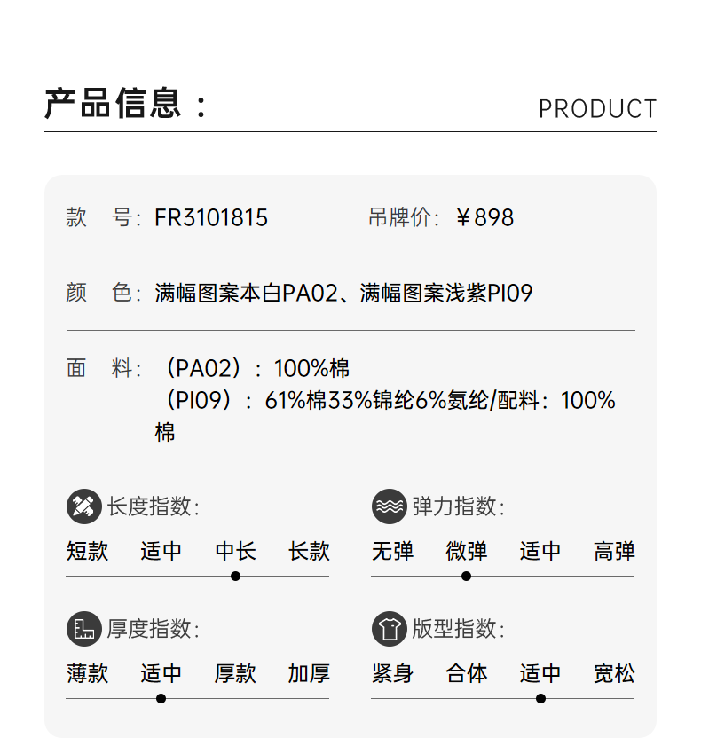Click the wavy elasticity index icon
Image resolution: width=701 pixels, height=738 pixels.
389,506
